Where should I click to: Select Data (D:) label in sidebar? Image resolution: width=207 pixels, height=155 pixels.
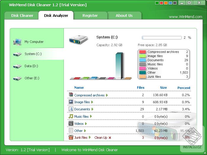(31, 66)
